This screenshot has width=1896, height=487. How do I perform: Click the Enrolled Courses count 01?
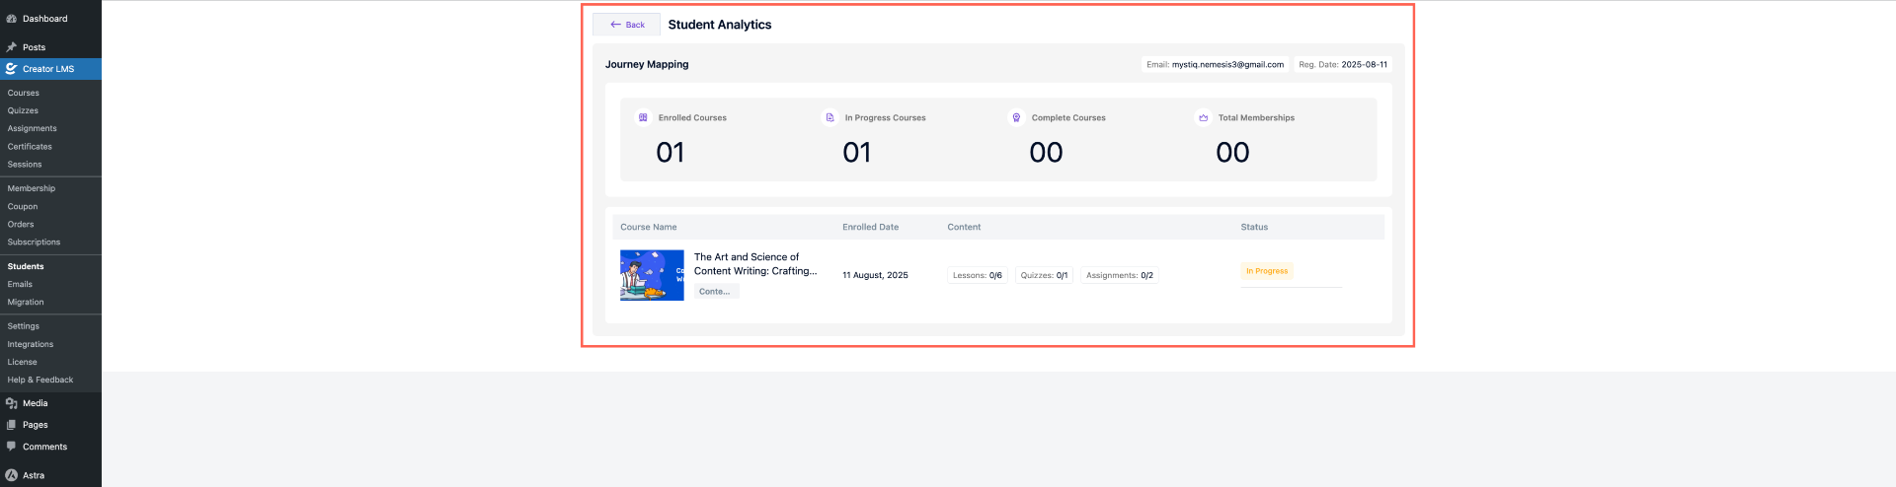click(x=671, y=153)
